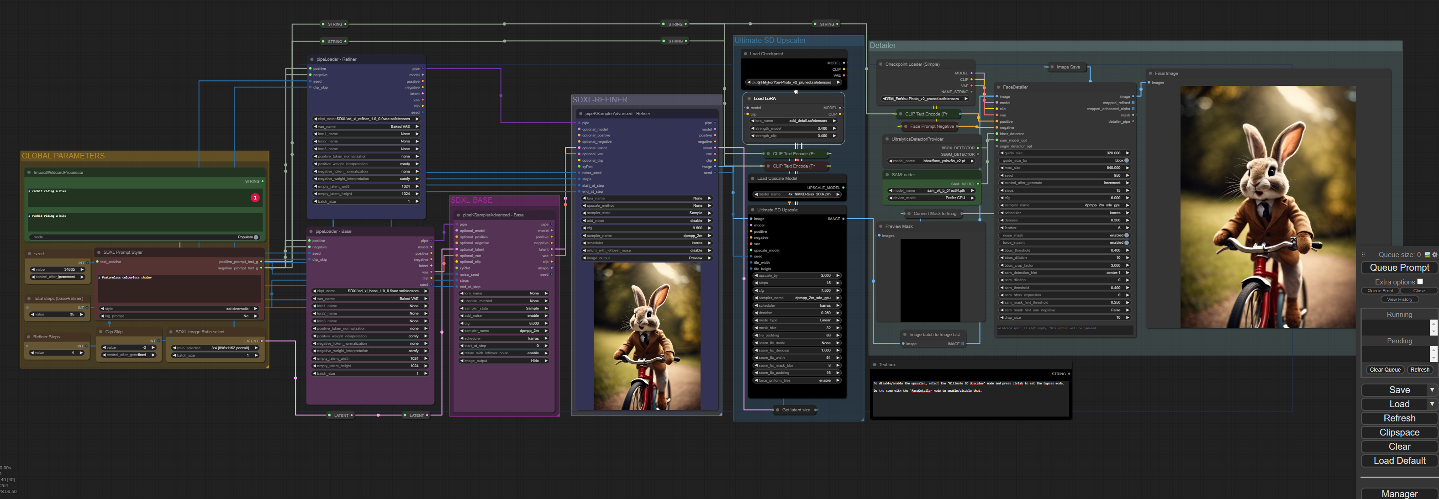Viewport: 1439px width, 499px height.
Task: Open the settings gear in queue panel
Action: (x=1434, y=255)
